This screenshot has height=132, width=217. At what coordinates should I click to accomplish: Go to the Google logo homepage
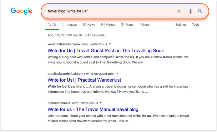tap(22, 11)
